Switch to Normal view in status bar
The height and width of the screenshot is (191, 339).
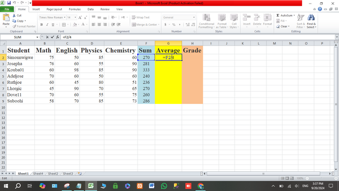282,178
